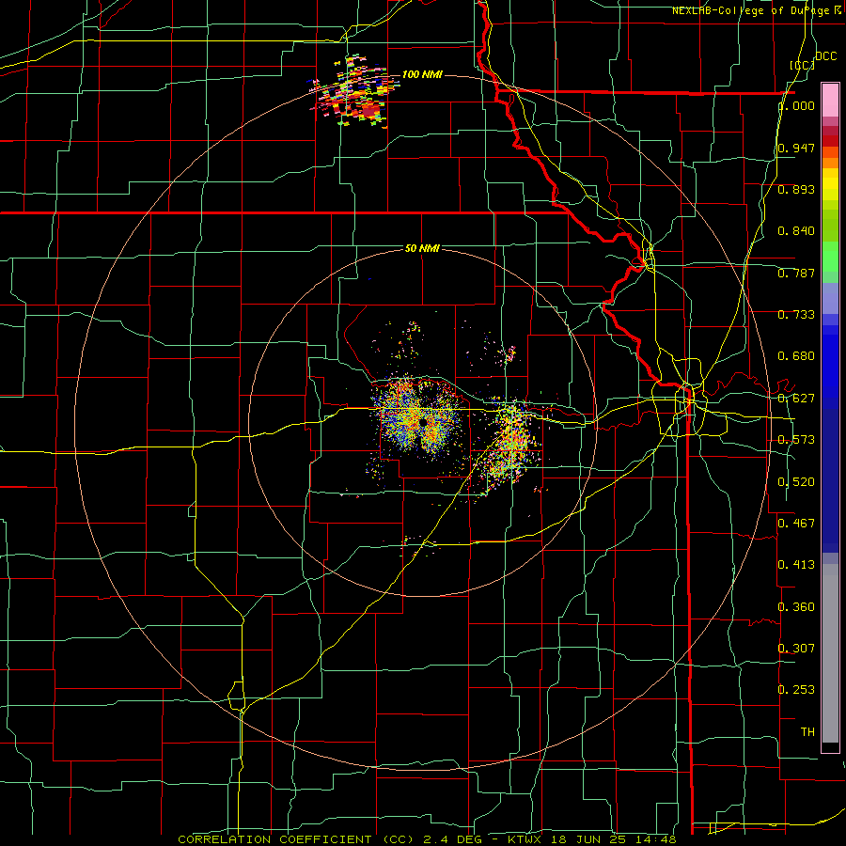
Task: Pick the pink swatch atop the color bar
Action: click(830, 101)
